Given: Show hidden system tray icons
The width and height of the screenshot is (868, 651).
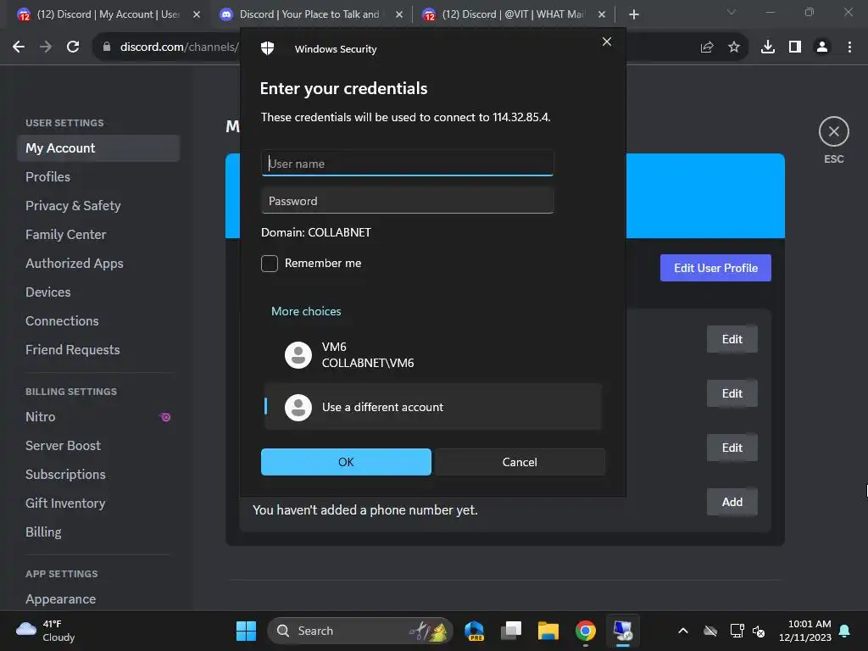Looking at the screenshot, I should pos(683,631).
